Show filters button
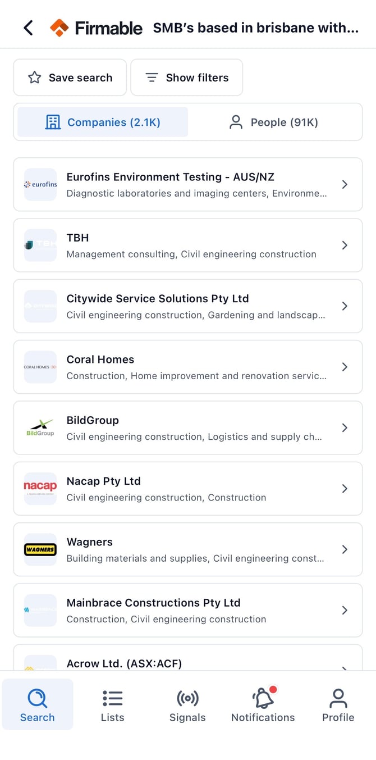The width and height of the screenshot is (376, 760). coord(187,78)
